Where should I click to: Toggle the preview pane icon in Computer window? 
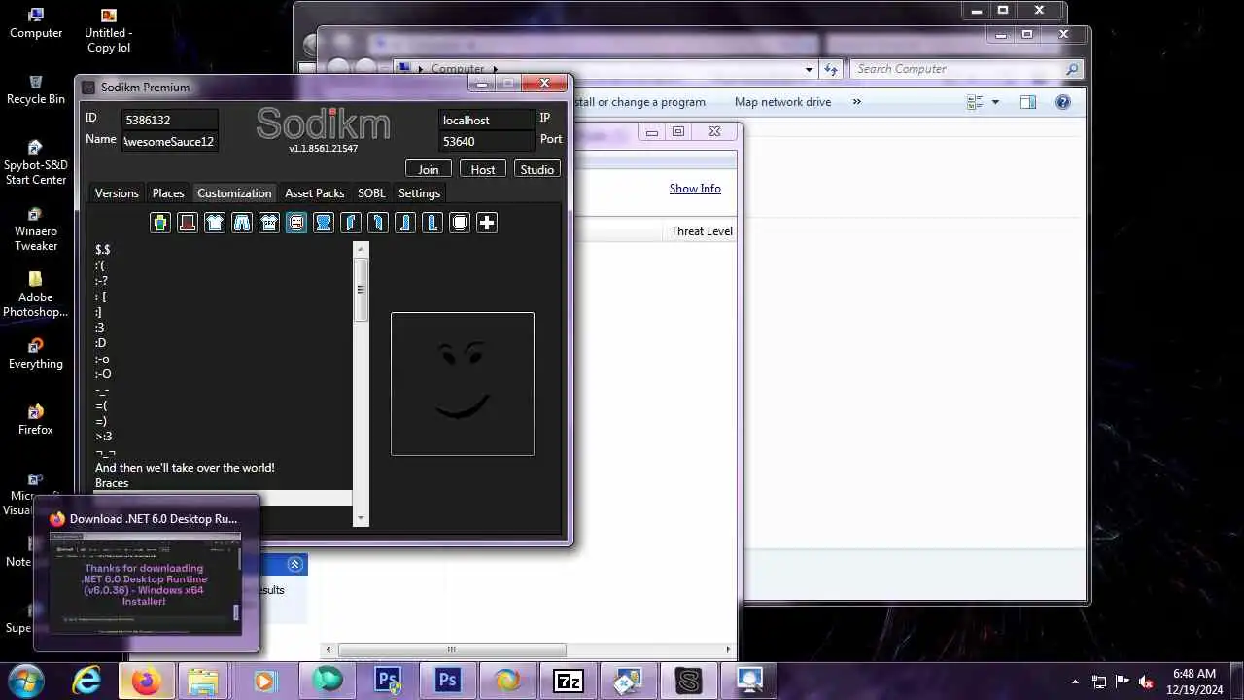pos(1028,102)
